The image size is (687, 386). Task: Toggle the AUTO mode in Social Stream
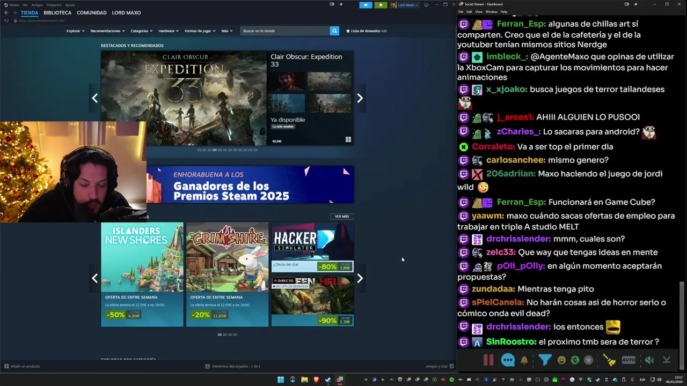coord(628,360)
